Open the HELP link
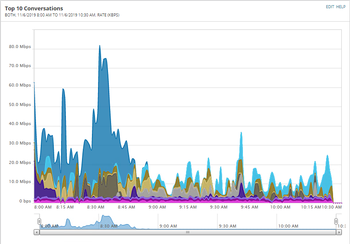This screenshot has height=244, width=350. (x=341, y=7)
